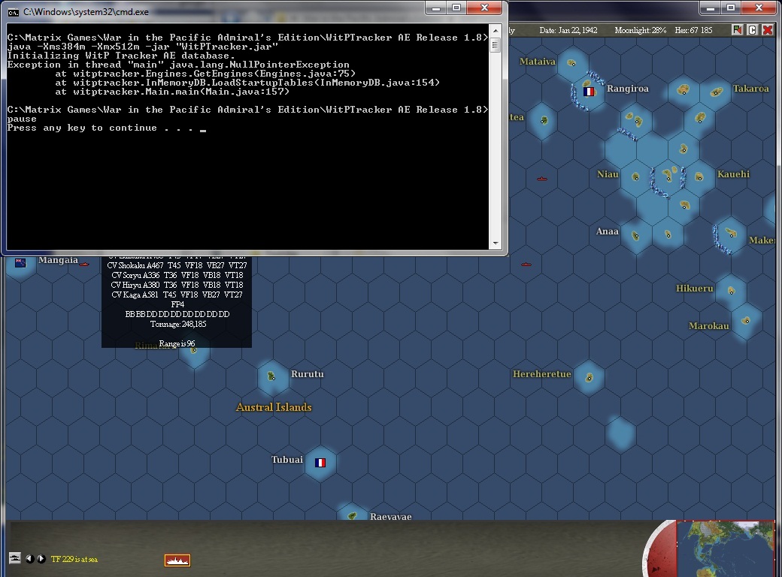Click the 'Moonlight: 28%' readout
Viewport: 782px width, 577px height.
pyautogui.click(x=641, y=30)
